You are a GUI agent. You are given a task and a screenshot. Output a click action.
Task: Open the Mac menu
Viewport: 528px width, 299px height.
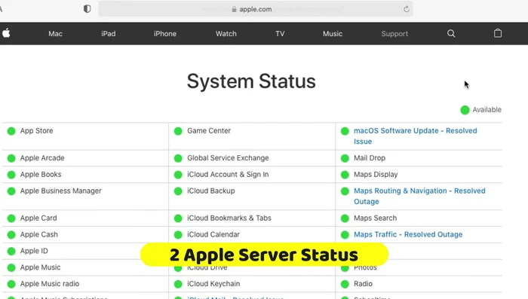[55, 34]
